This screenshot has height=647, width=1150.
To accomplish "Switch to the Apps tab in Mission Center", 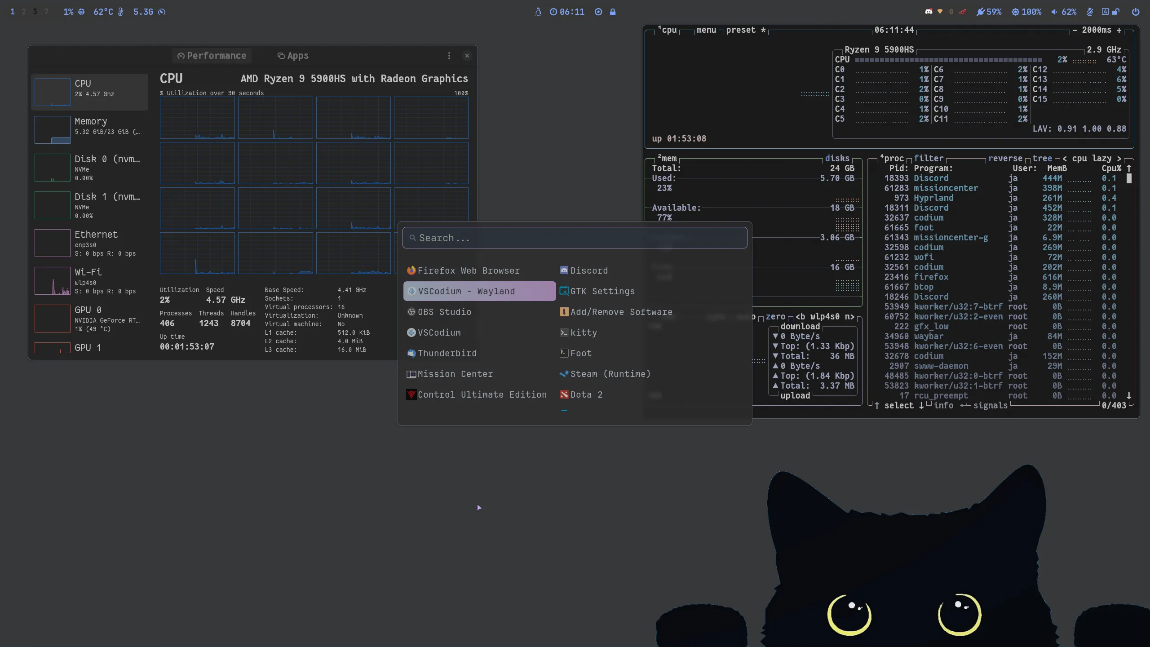I will pos(293,55).
